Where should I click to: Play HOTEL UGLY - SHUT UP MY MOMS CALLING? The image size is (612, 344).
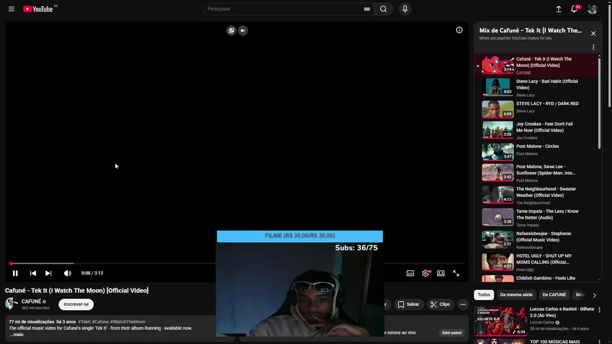pyautogui.click(x=536, y=262)
